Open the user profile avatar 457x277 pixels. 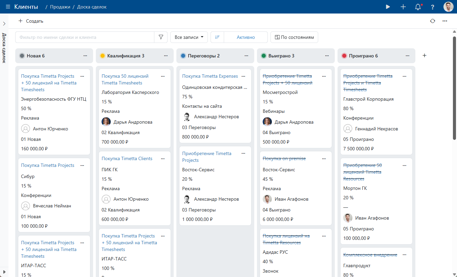[449, 7]
